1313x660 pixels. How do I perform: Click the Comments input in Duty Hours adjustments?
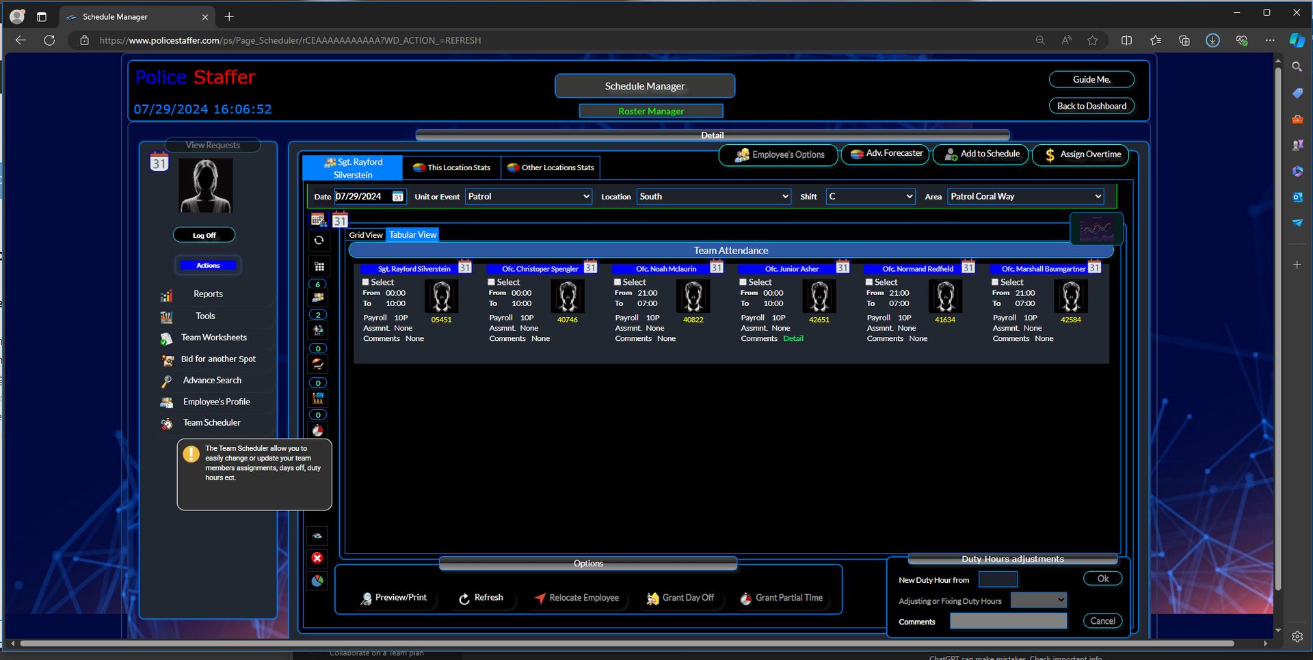pos(1008,621)
